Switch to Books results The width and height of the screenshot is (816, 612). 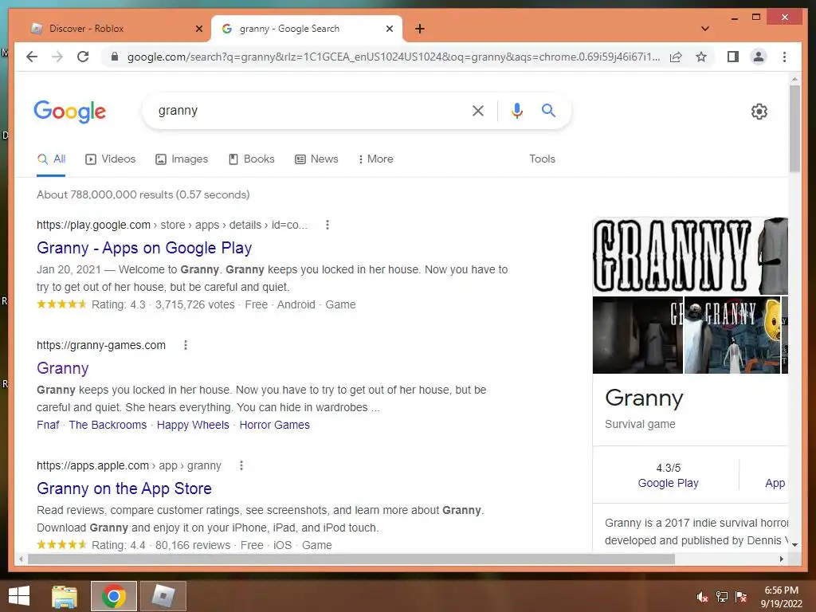coord(251,159)
